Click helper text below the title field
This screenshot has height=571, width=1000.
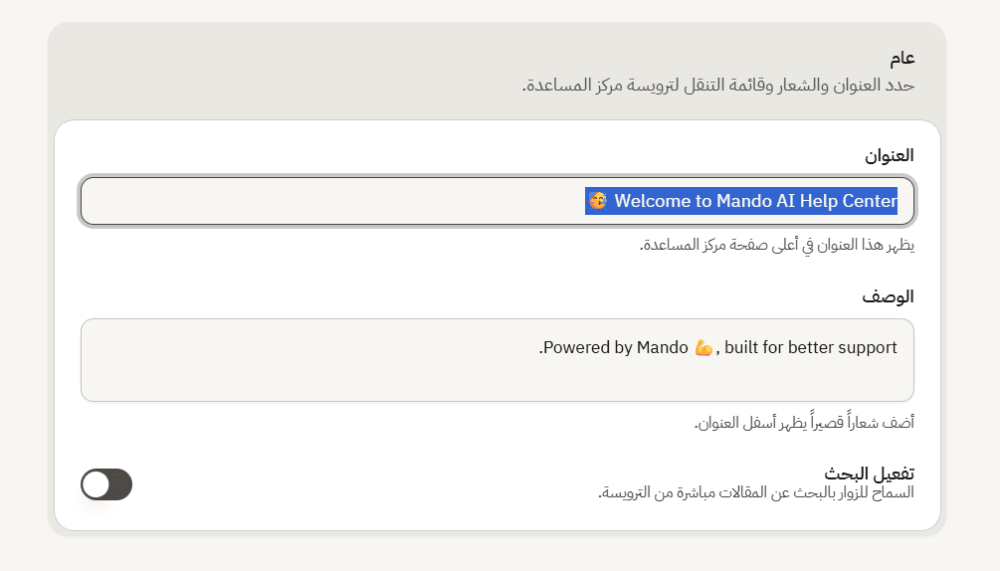pos(777,245)
